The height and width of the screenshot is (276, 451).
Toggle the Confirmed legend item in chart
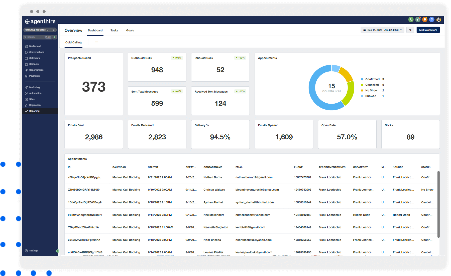(372, 79)
